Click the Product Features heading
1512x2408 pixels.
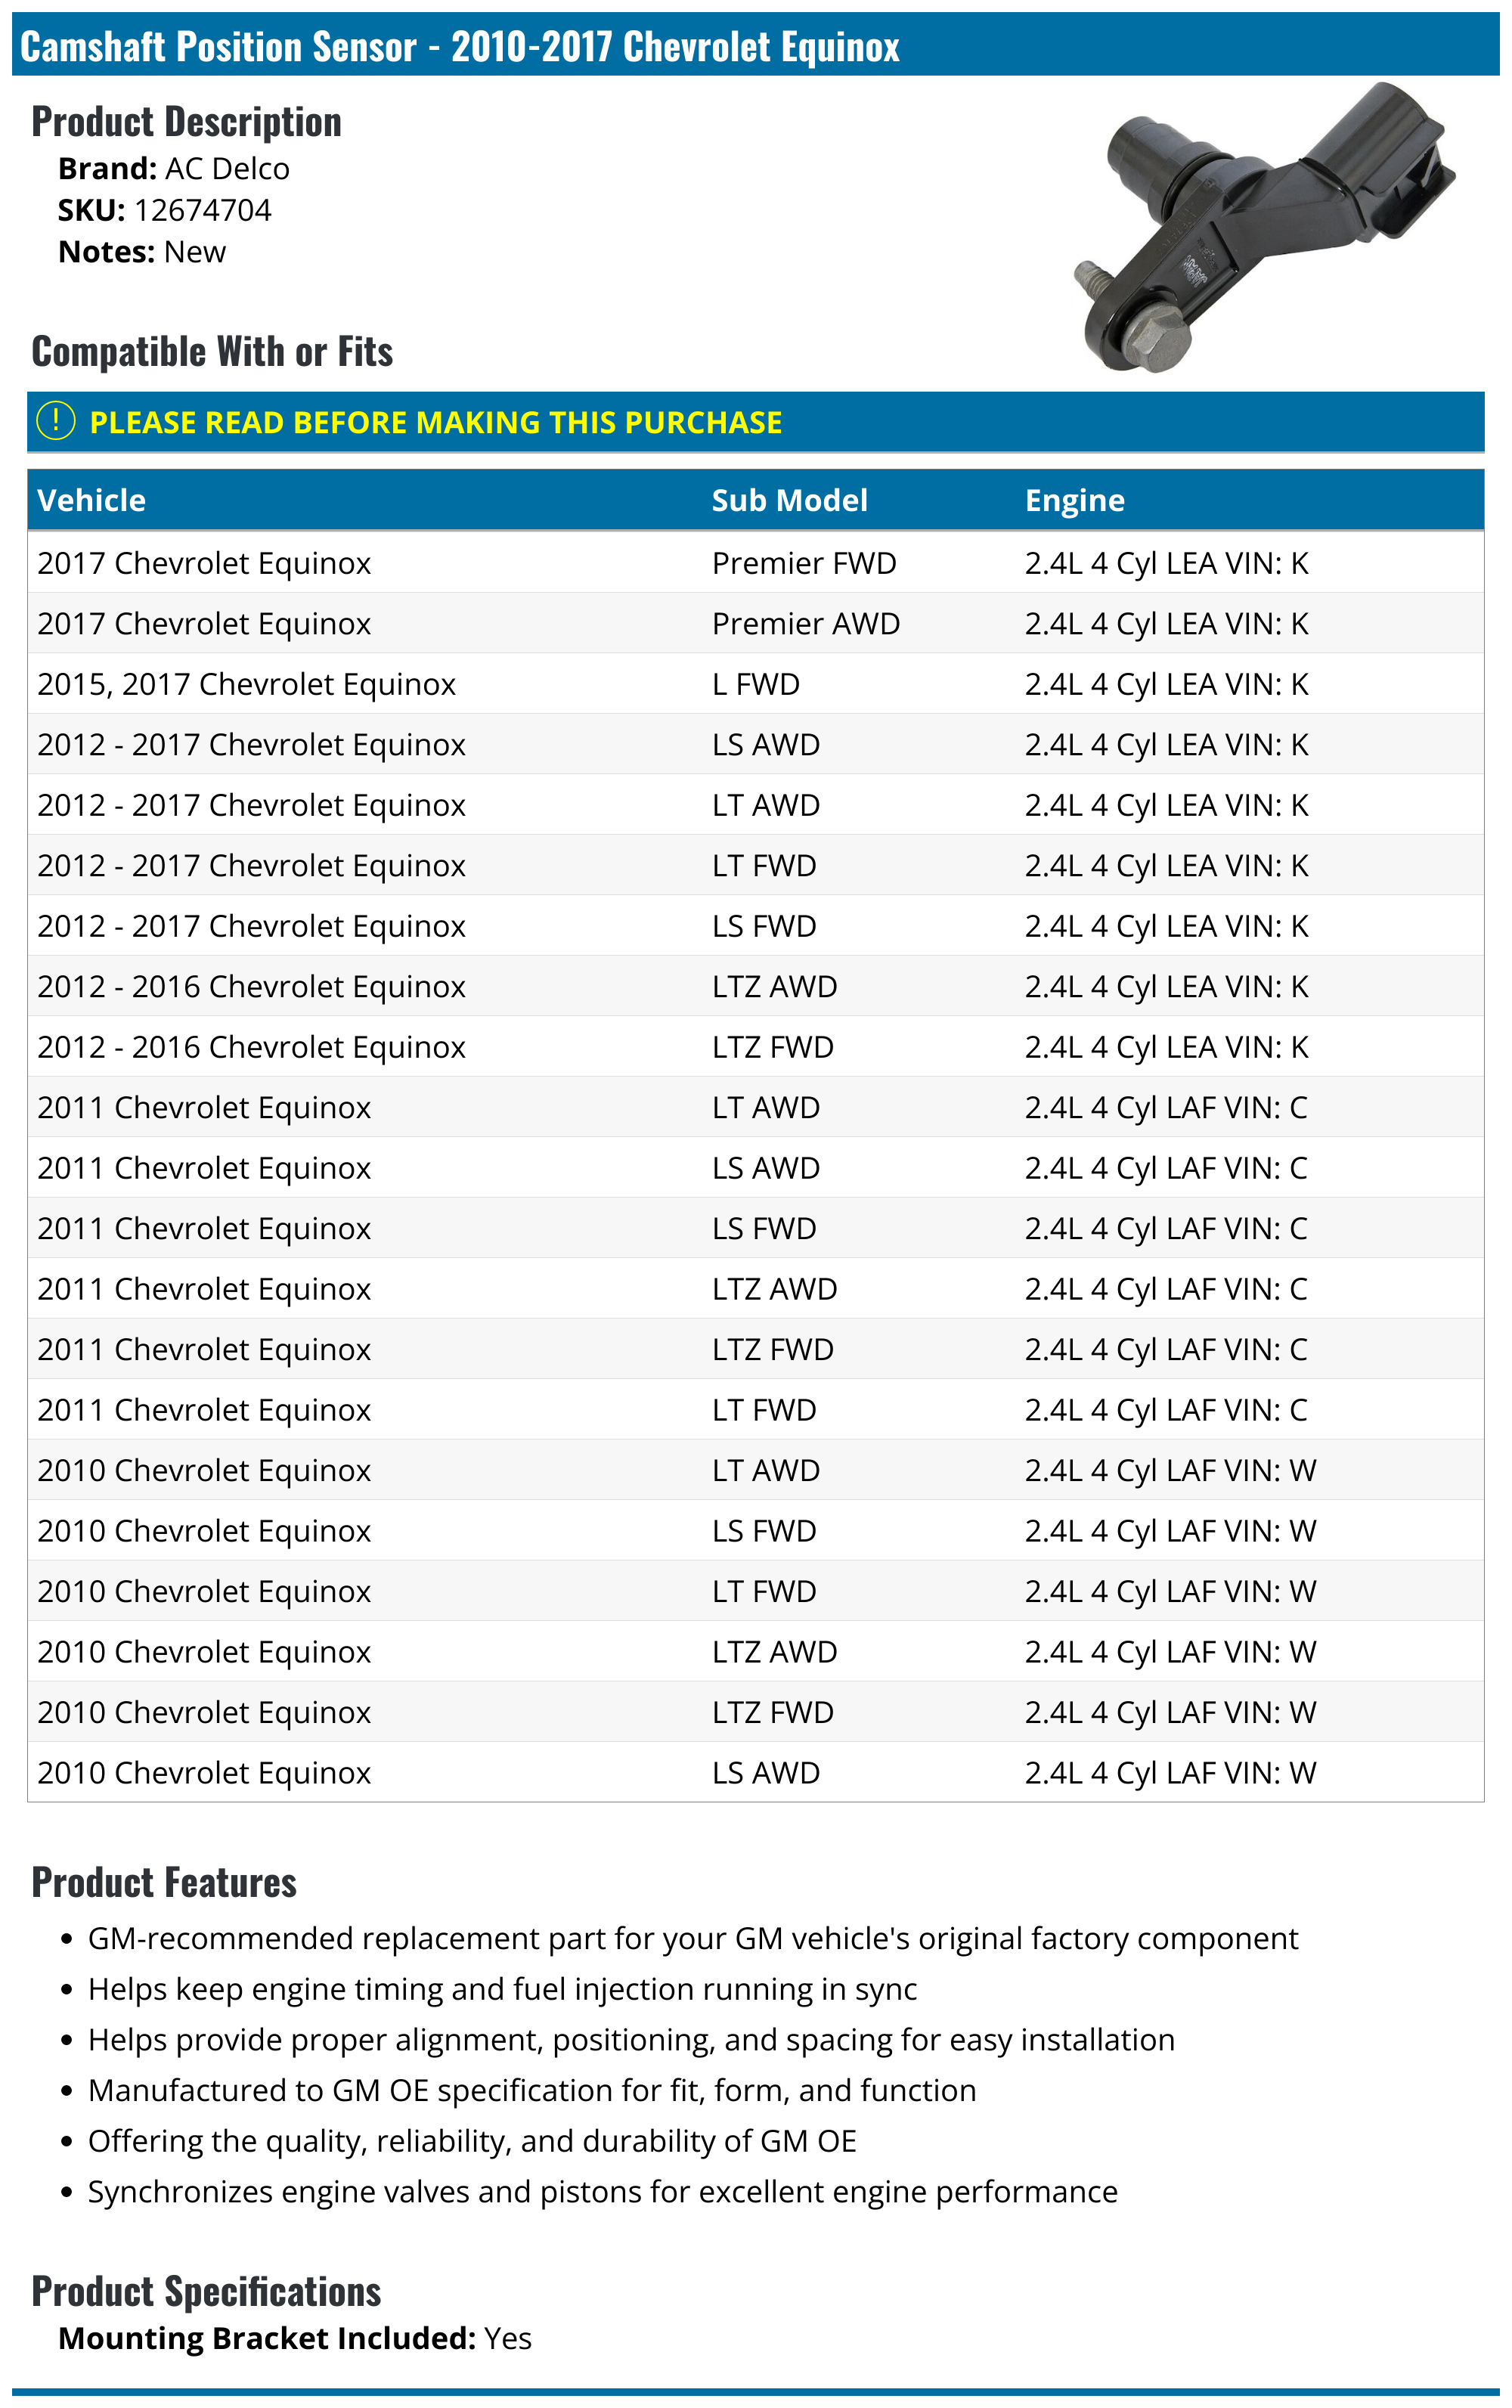pos(164,1883)
